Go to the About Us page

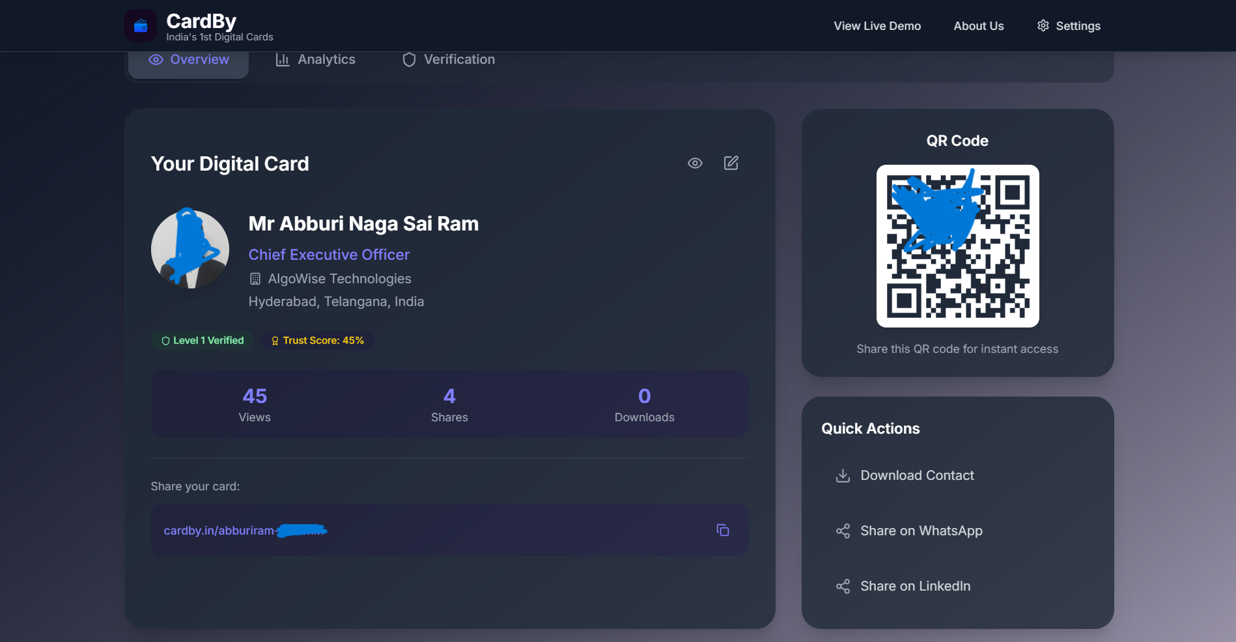[x=979, y=26]
